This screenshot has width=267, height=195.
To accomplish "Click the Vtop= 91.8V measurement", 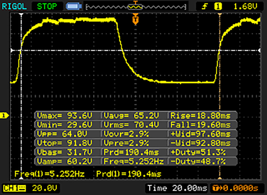I will pyautogui.click(x=65, y=143).
